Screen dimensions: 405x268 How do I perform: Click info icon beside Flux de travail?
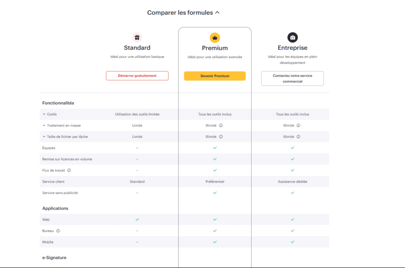(69, 170)
